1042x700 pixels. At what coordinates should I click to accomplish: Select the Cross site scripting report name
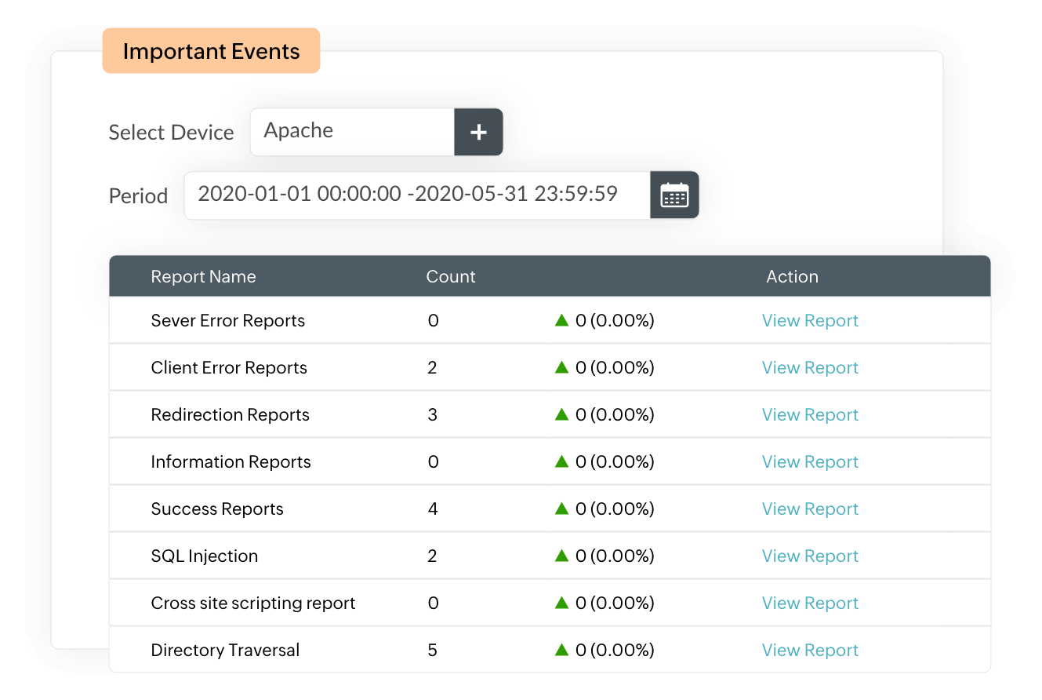(253, 603)
